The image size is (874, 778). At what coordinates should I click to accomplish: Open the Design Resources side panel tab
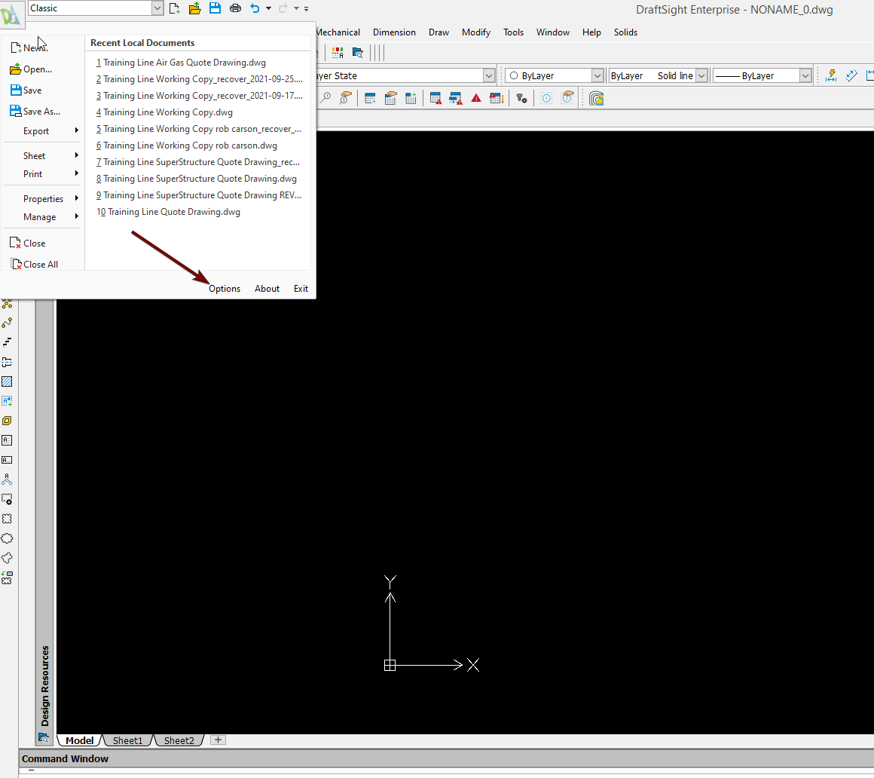tap(44, 685)
